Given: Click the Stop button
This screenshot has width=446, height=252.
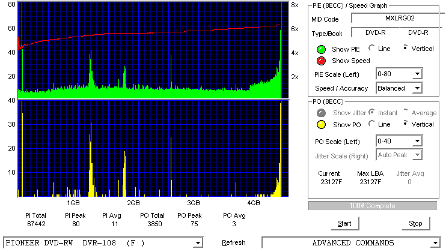Looking at the screenshot, I should (415, 224).
